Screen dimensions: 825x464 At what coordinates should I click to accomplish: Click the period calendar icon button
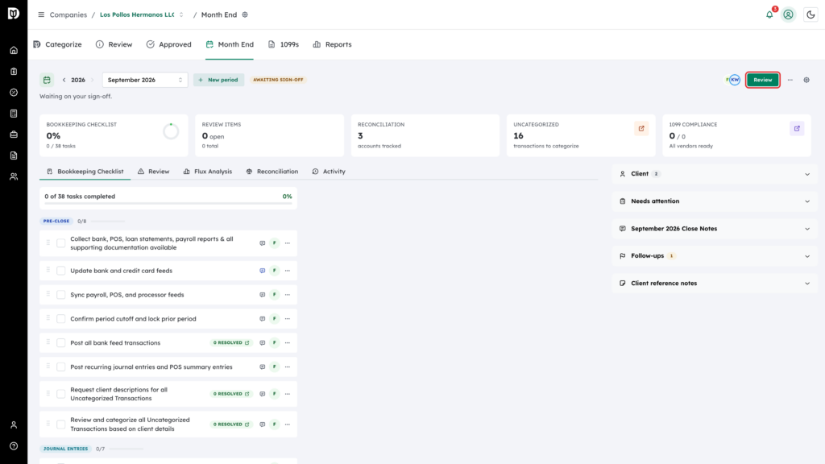click(x=47, y=80)
